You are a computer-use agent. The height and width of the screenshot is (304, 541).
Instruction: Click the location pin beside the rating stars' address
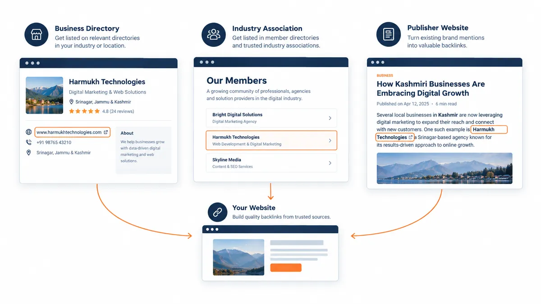tap(71, 102)
